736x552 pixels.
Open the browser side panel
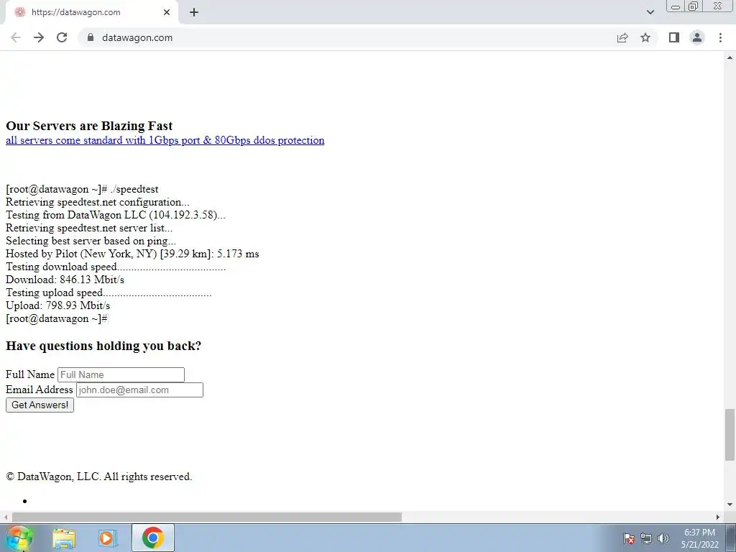(674, 37)
